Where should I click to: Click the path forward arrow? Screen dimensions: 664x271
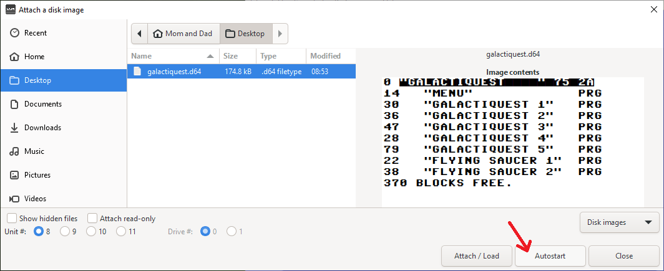280,34
